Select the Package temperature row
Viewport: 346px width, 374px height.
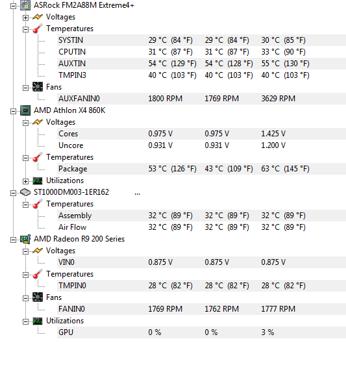click(x=201, y=169)
